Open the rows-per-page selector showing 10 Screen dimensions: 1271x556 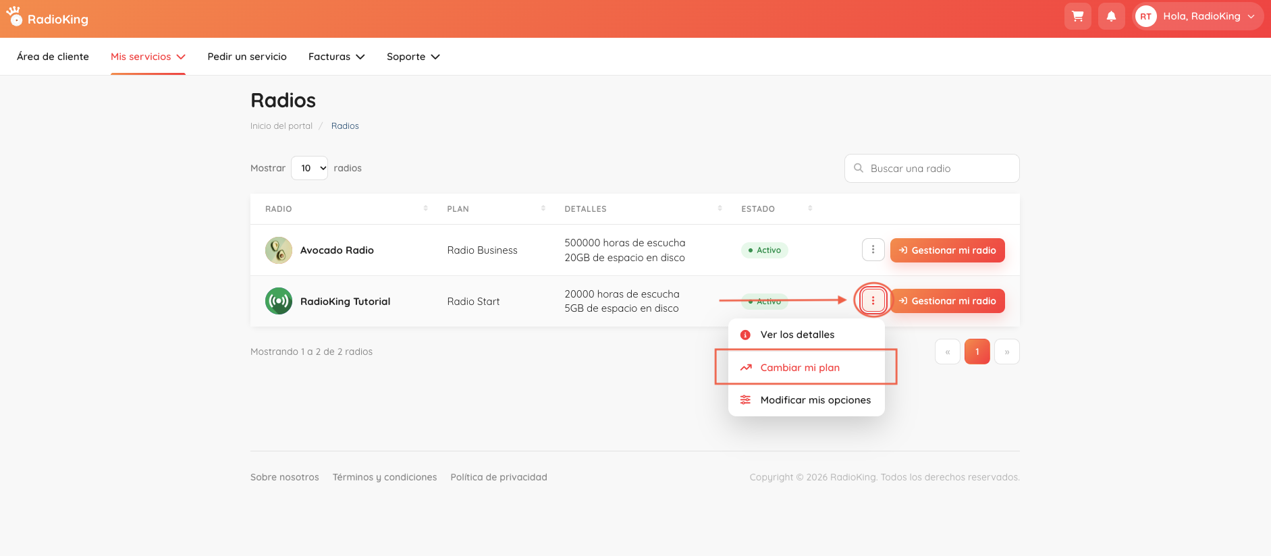point(309,168)
